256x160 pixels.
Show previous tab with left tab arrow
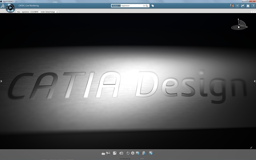[x=252, y=12]
